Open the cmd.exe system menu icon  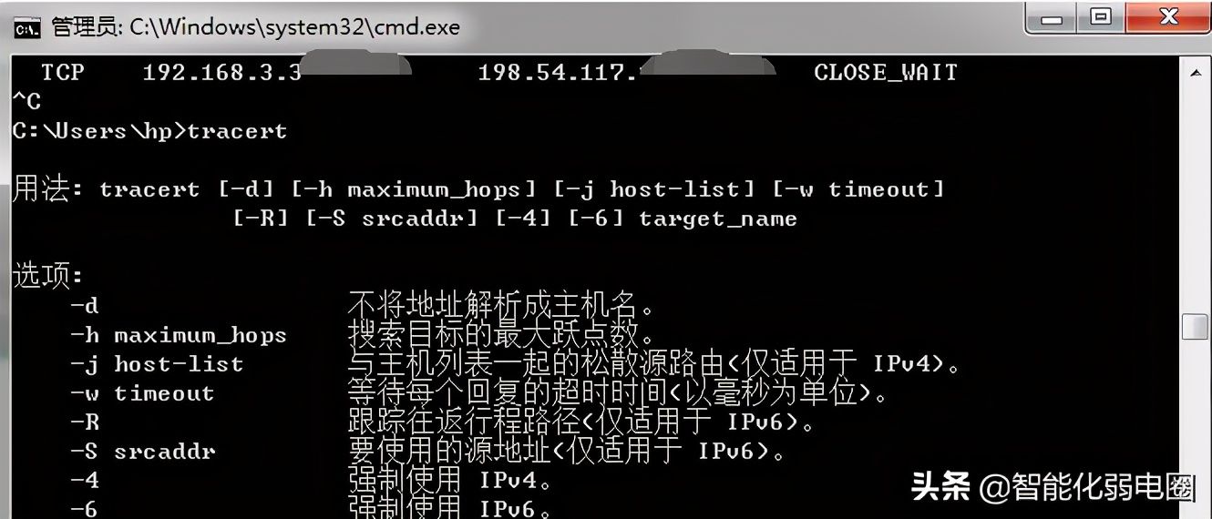(x=27, y=28)
